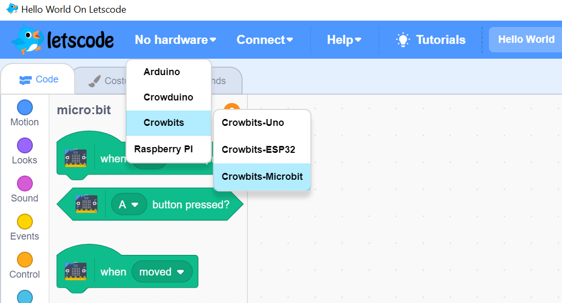
Task: Select the Motion block category circle
Action: pyautogui.click(x=25, y=107)
